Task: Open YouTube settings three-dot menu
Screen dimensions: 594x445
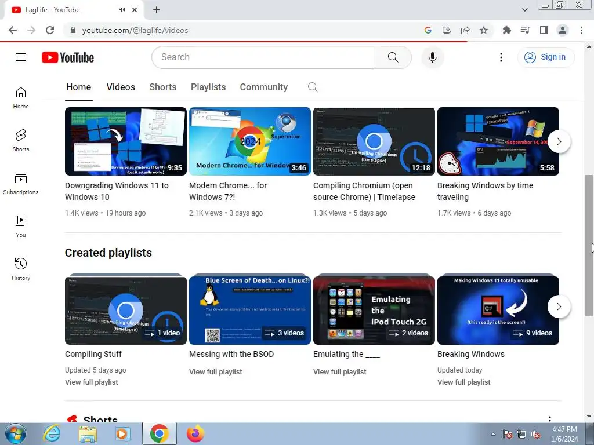Action: tap(501, 57)
